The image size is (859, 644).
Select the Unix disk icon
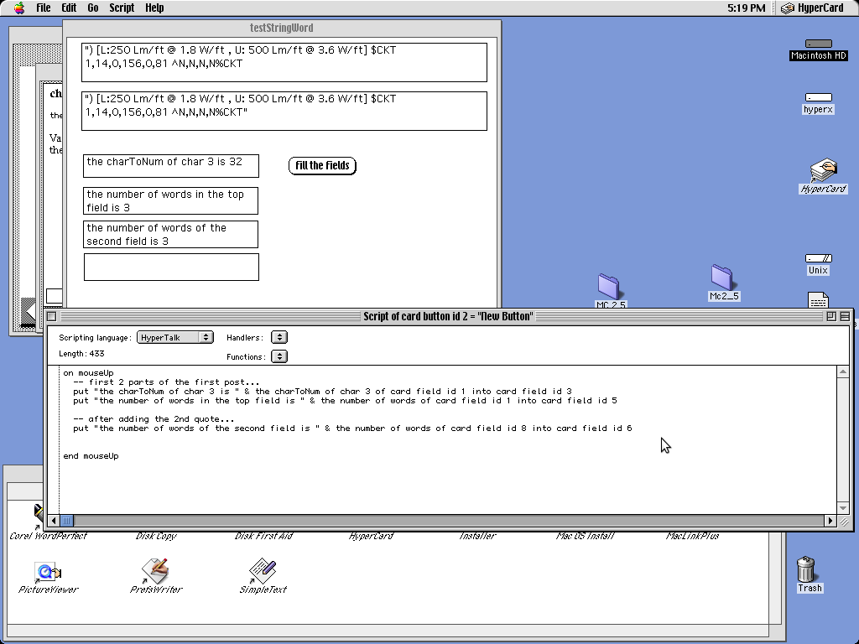(818, 259)
